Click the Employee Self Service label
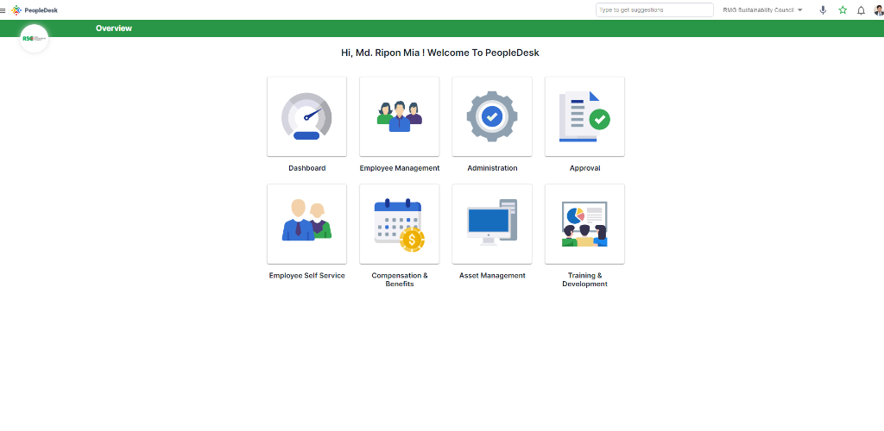The height and width of the screenshot is (431, 884). (x=306, y=276)
